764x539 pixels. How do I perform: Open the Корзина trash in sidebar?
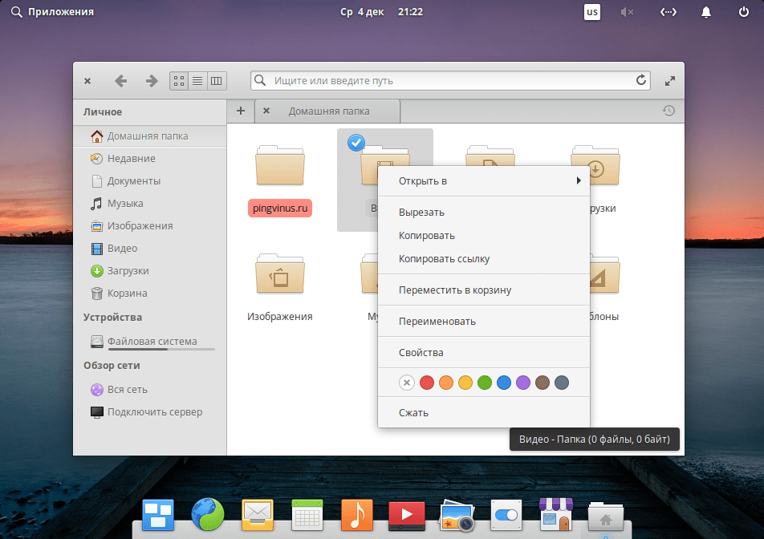pos(127,294)
